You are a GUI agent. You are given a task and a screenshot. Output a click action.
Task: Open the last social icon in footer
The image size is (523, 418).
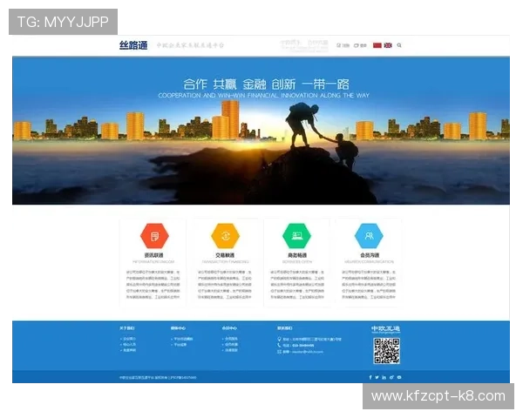tap(399, 377)
